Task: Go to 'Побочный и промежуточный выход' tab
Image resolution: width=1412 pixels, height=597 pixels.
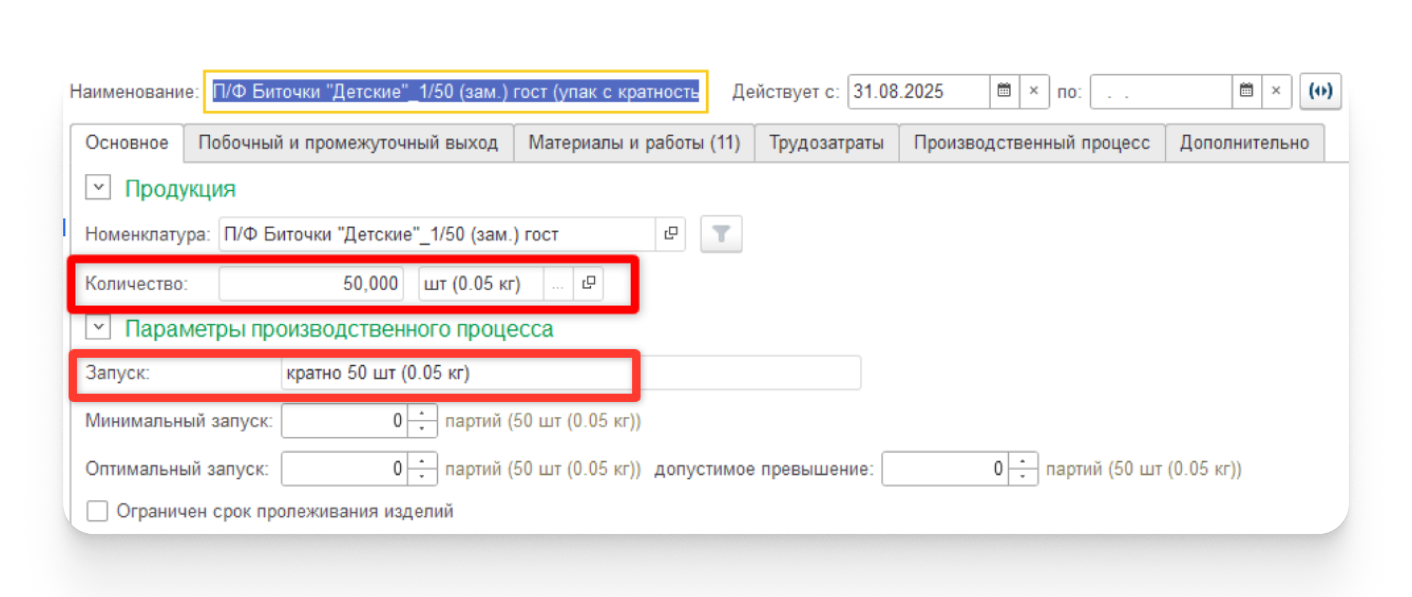Action: 348,143
